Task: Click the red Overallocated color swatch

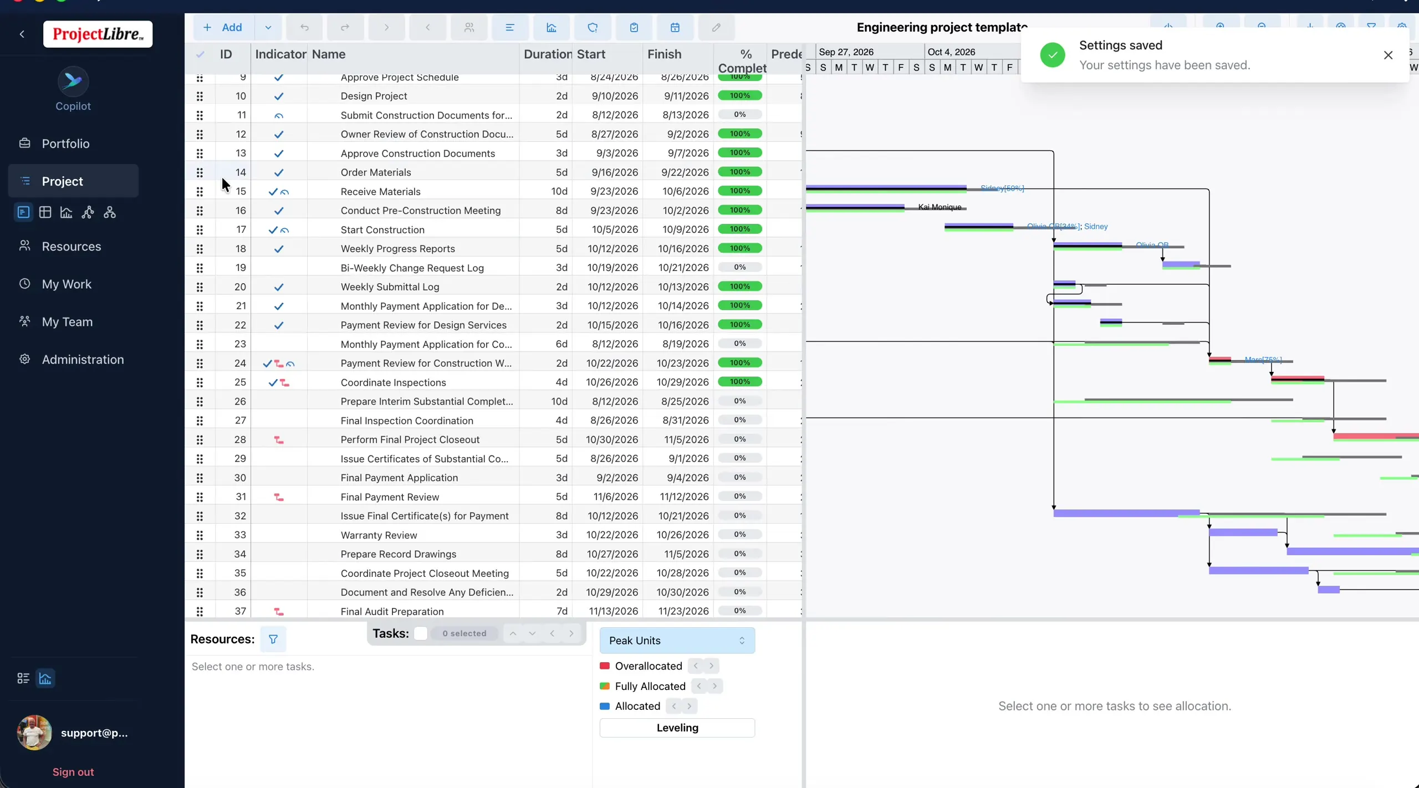Action: click(x=605, y=666)
